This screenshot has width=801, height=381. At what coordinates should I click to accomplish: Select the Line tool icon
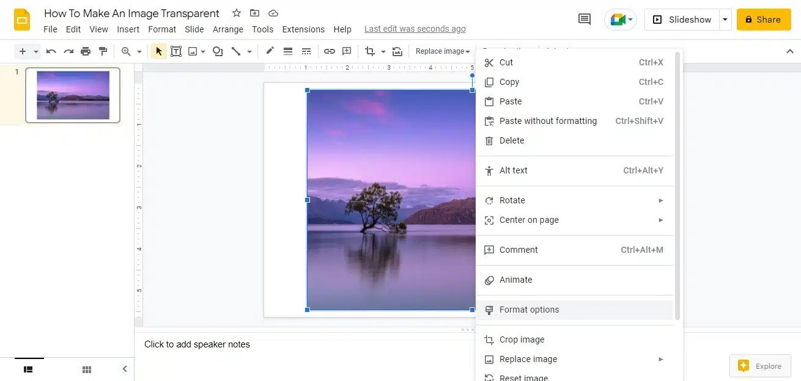coord(235,51)
